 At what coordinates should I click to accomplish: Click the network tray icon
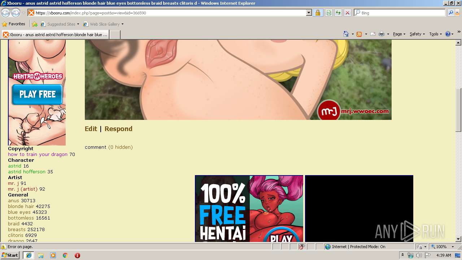(410, 255)
